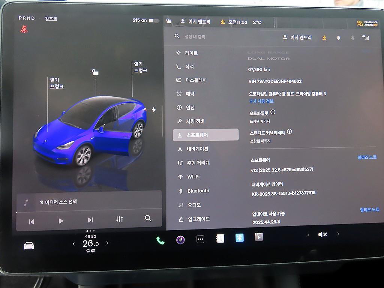Open the 미디어 소스 선택 source selector
Viewport: 384px width, 288px height.
click(58, 202)
